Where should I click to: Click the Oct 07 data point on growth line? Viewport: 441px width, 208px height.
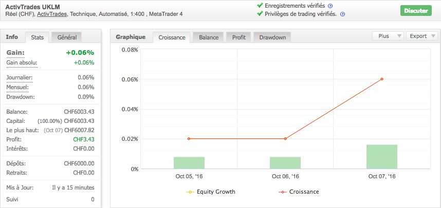382,79
